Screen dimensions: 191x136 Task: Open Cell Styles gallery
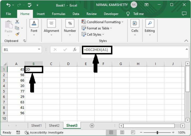click(x=93, y=34)
